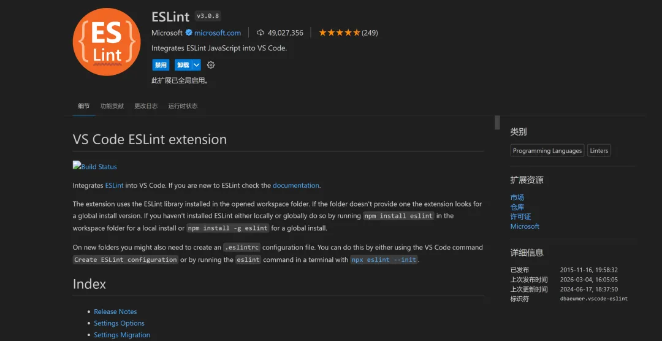
Task: Click the last updated date 2024-06-17, 18:37:50
Action: [589, 289]
